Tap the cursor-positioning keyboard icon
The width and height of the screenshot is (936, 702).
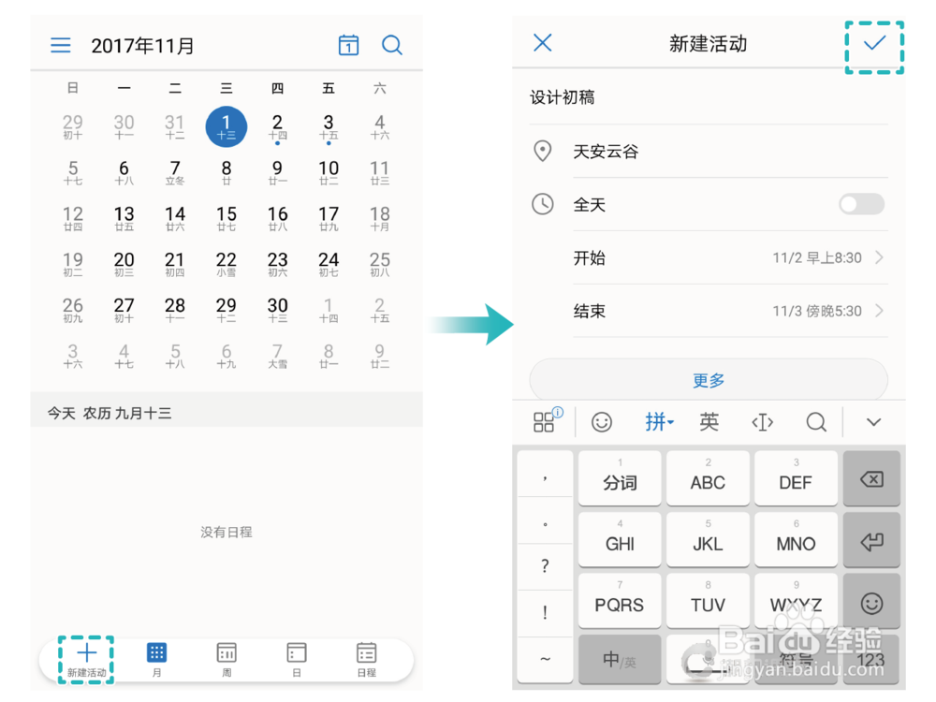[x=762, y=422]
